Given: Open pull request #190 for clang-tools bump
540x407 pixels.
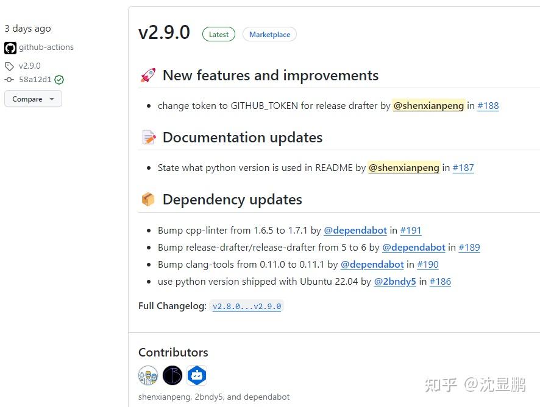Looking at the screenshot, I should tap(427, 264).
